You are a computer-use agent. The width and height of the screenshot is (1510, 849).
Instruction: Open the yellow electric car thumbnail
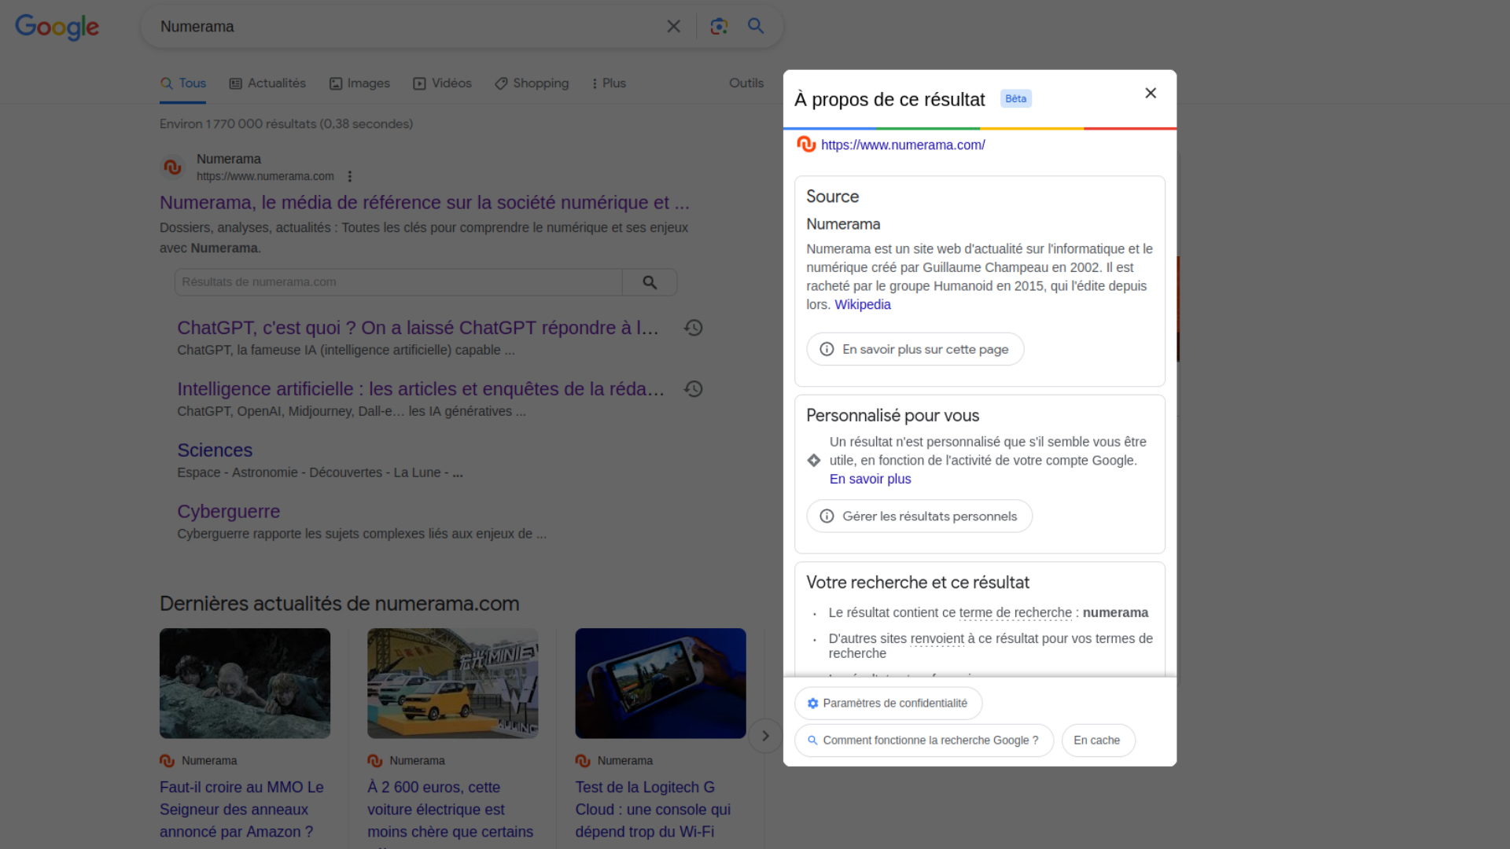point(453,683)
